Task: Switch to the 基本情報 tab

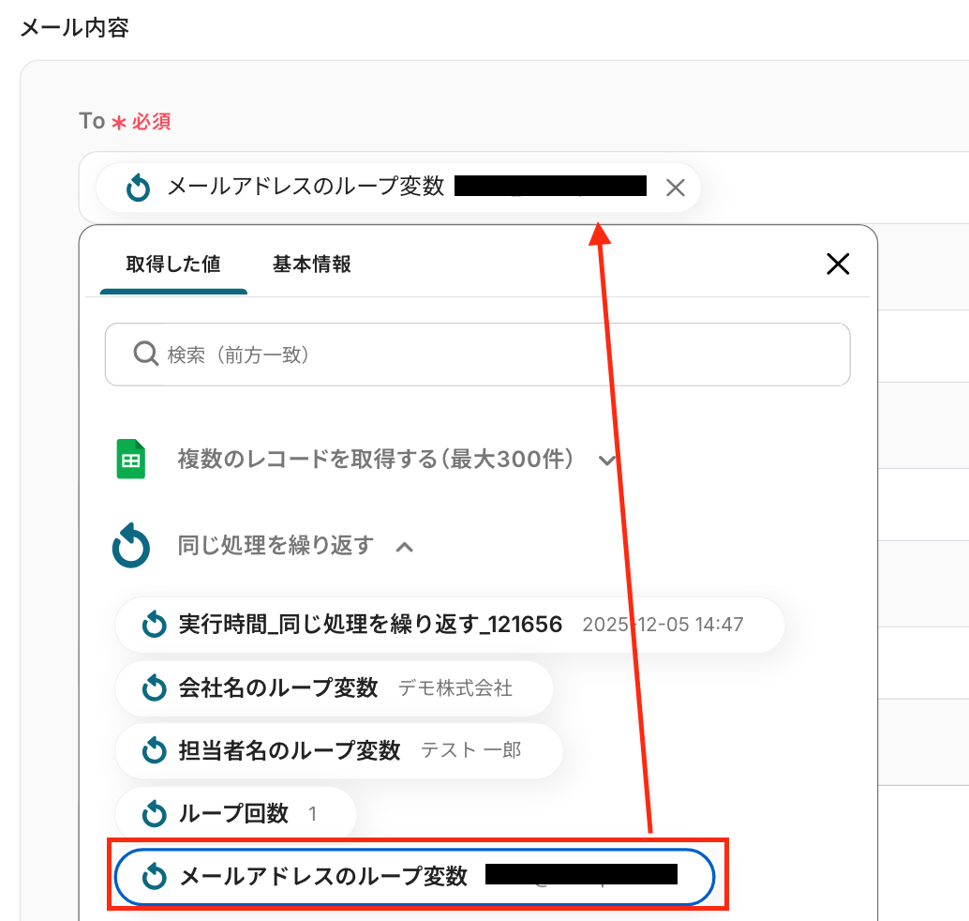Action: (x=312, y=264)
